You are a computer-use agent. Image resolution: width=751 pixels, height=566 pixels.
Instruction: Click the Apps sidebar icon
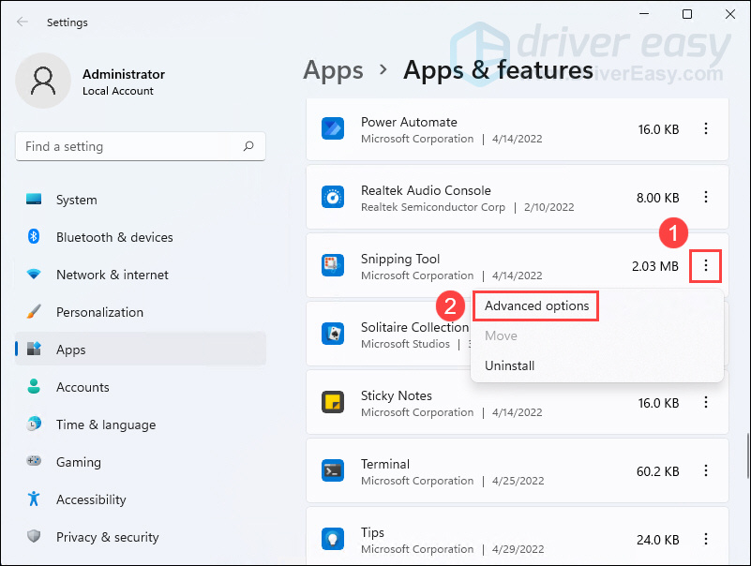click(x=34, y=349)
